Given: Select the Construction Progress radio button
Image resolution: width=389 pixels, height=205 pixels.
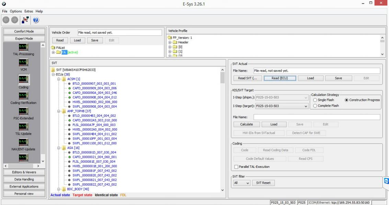Looking at the screenshot, I should tap(346, 100).
